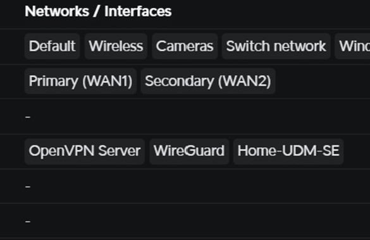
Task: Select the row's empty area beside Secondary (WAN2)
Action: (x=323, y=81)
